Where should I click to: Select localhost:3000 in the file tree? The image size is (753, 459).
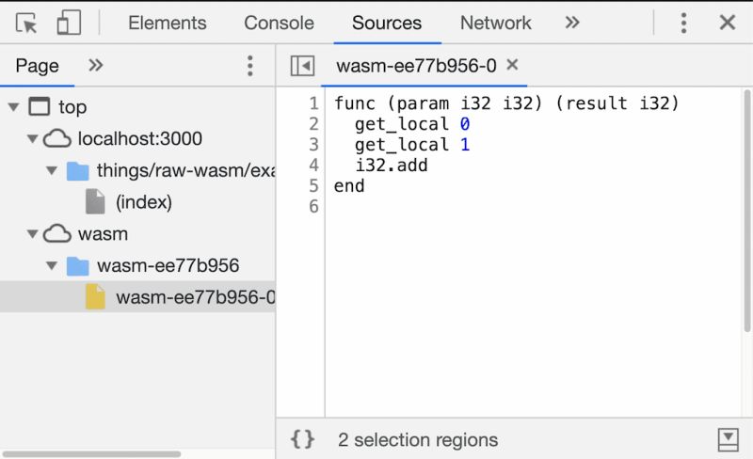pos(139,139)
